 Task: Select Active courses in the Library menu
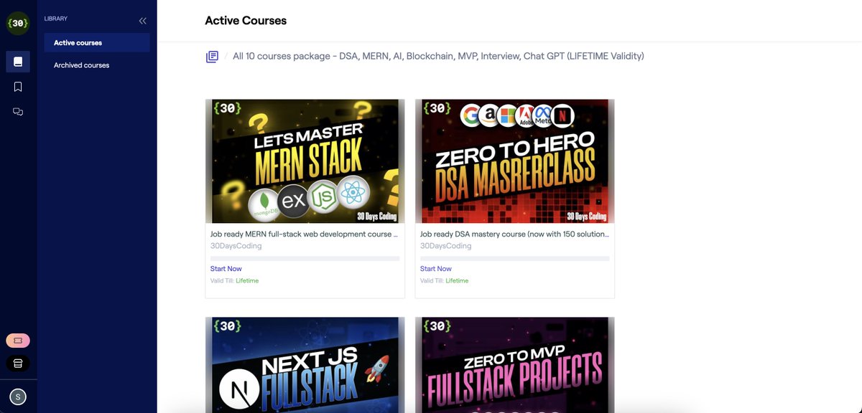(97, 42)
